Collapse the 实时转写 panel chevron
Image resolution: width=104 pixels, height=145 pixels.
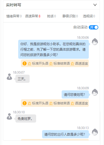tap(95, 5)
